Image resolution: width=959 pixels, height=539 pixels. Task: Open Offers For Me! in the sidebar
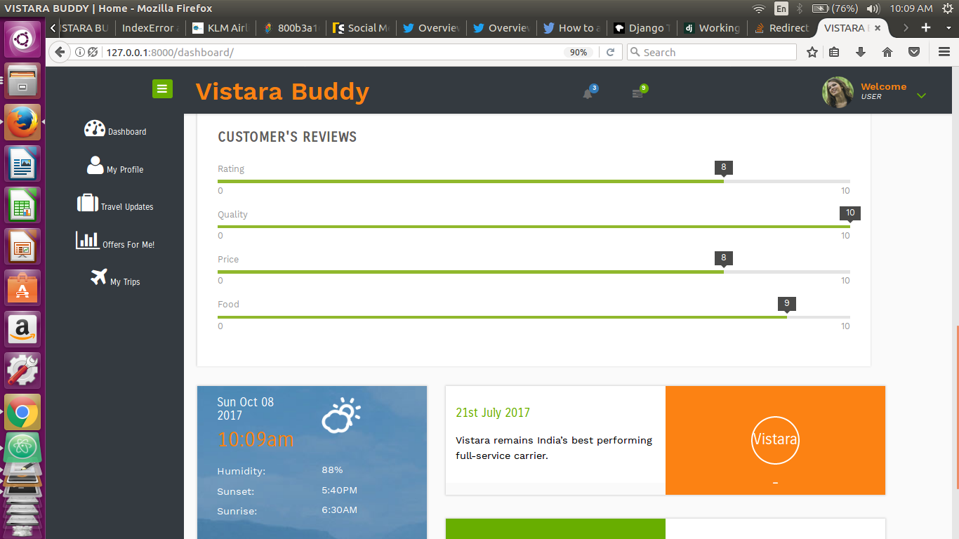115,241
